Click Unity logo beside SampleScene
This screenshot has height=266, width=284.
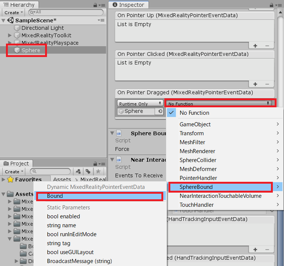[x=10, y=20]
